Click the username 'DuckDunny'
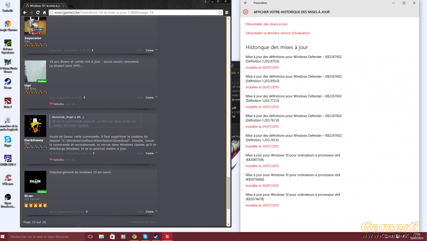427x241 pixels. [34, 140]
